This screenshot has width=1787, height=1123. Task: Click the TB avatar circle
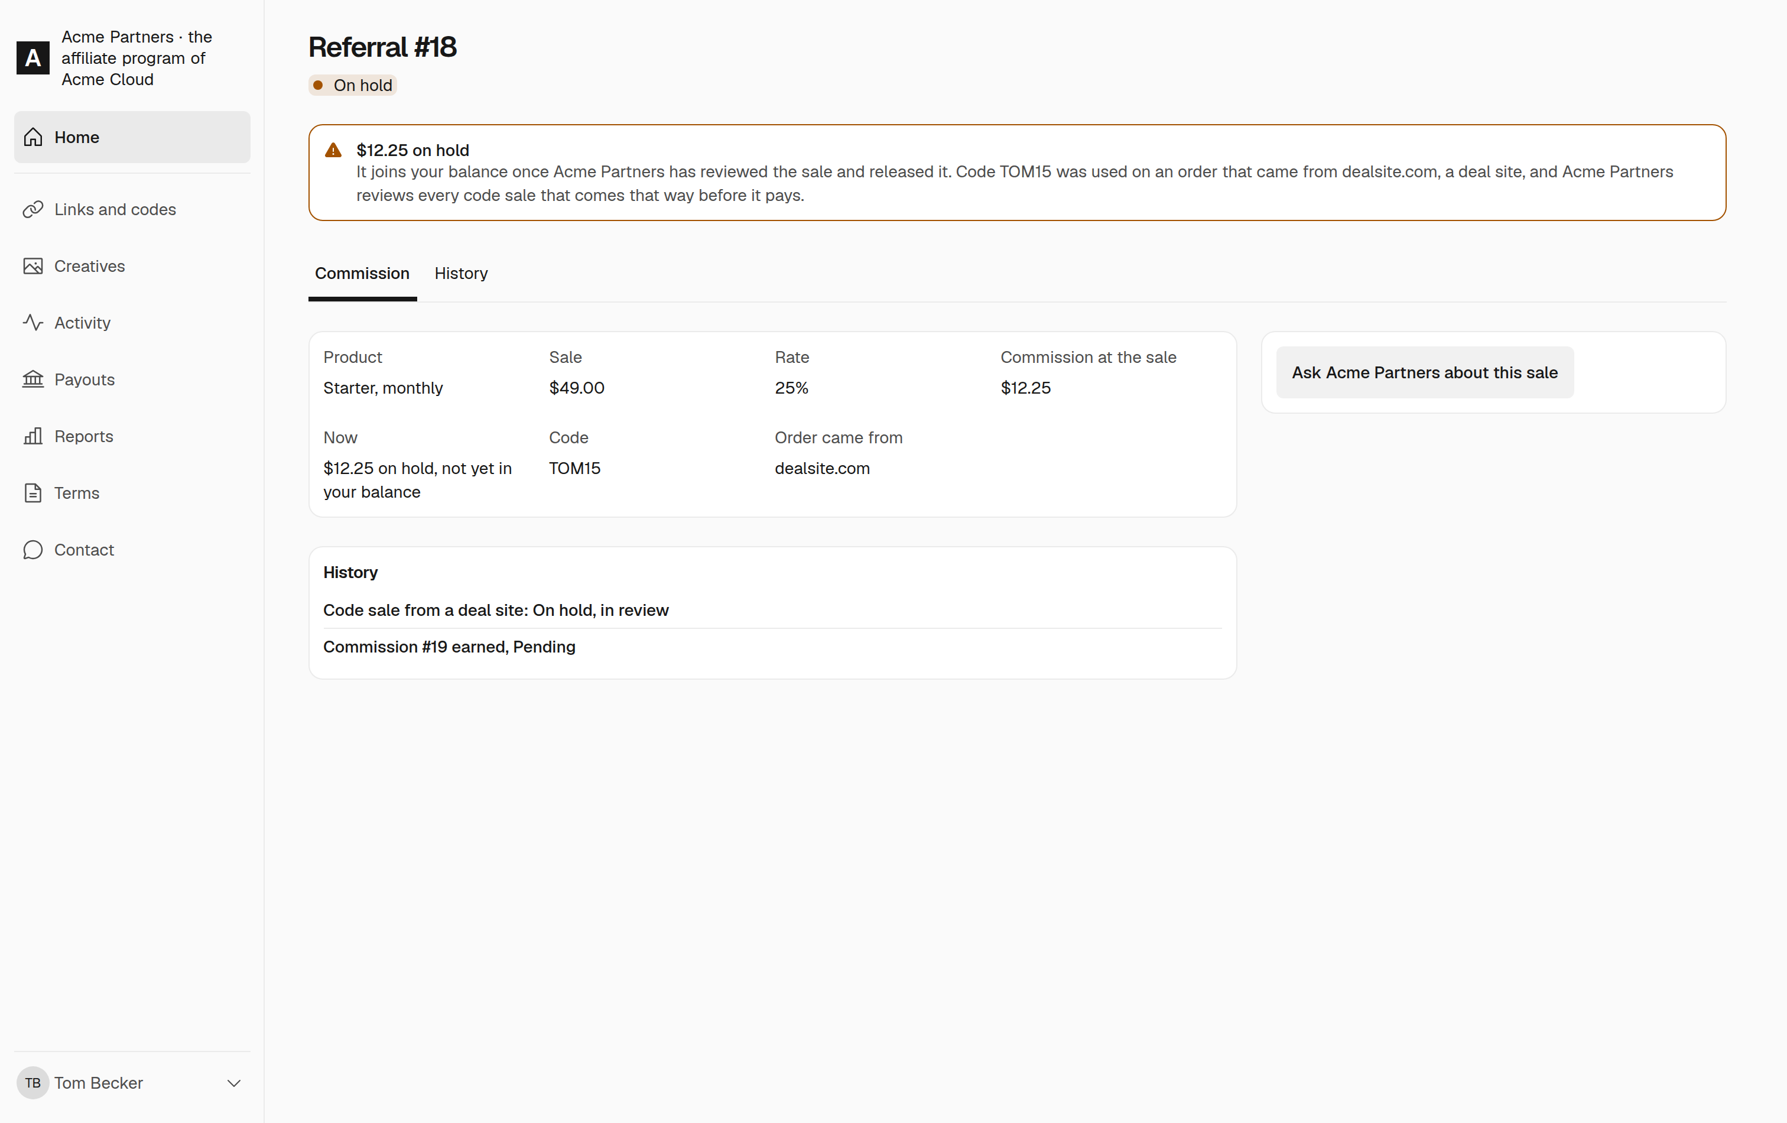click(x=33, y=1083)
